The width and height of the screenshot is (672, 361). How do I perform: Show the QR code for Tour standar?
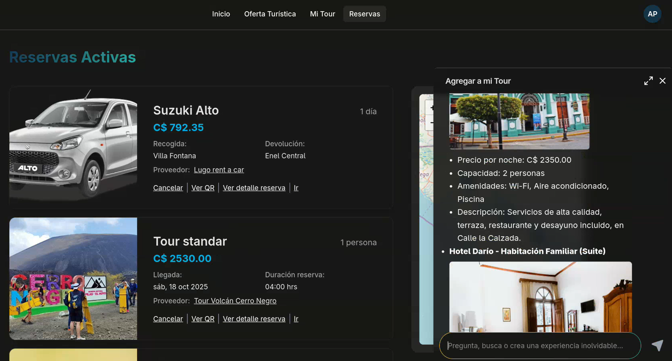[x=203, y=319]
